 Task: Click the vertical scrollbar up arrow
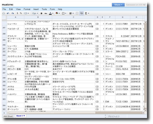145,22
